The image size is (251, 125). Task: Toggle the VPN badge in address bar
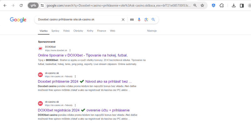[x=33, y=5]
